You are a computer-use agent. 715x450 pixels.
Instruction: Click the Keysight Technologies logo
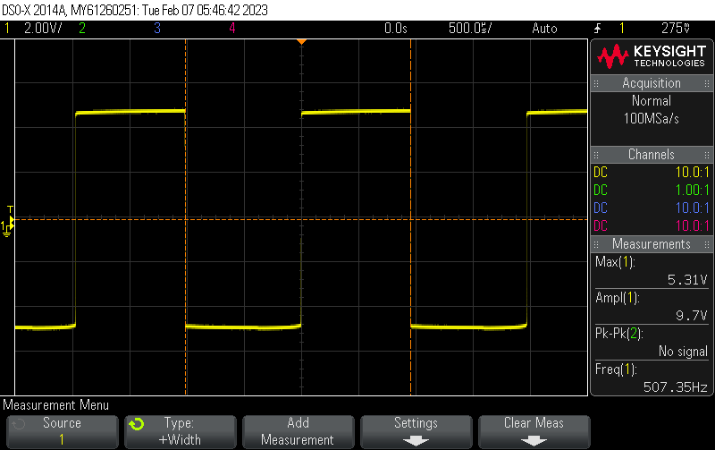[652, 57]
